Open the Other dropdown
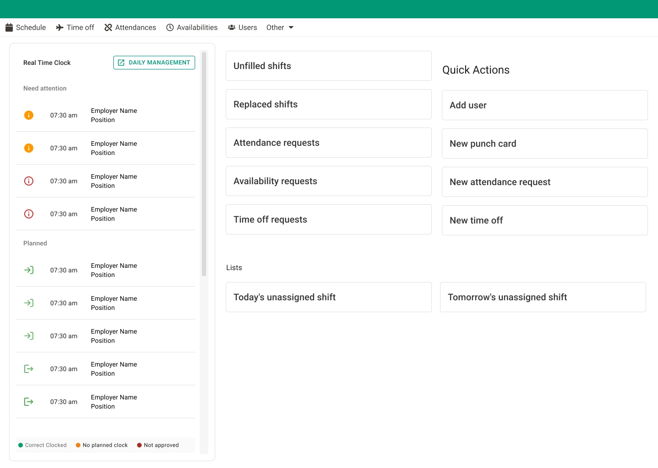 (x=280, y=27)
